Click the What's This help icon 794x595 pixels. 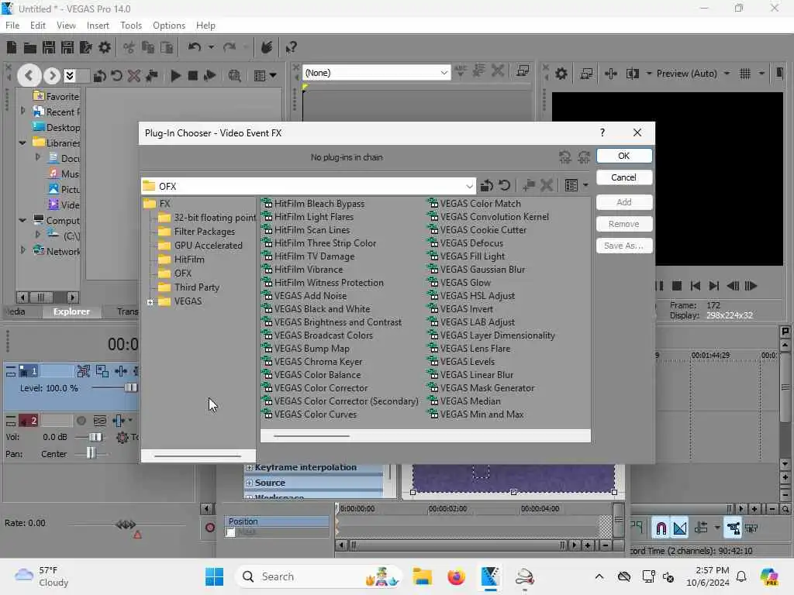(x=291, y=47)
